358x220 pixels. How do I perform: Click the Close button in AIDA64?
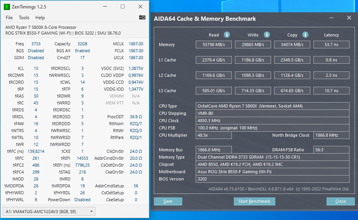[x=340, y=201]
